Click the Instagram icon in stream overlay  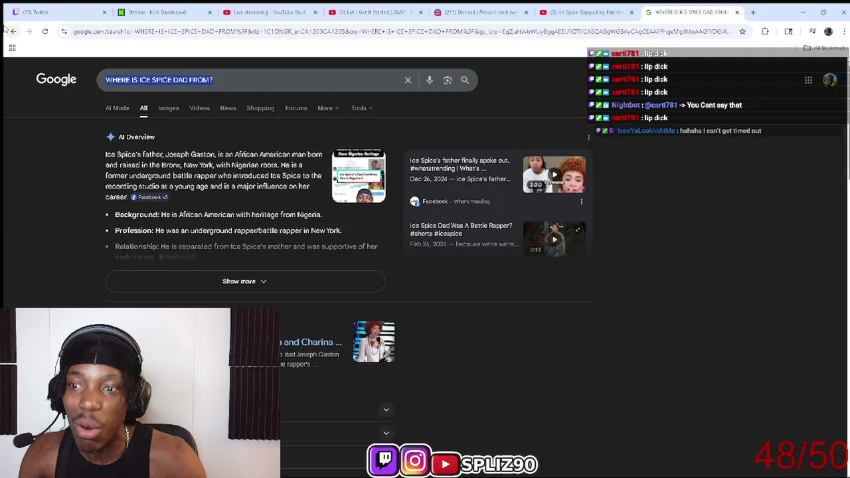(x=415, y=460)
